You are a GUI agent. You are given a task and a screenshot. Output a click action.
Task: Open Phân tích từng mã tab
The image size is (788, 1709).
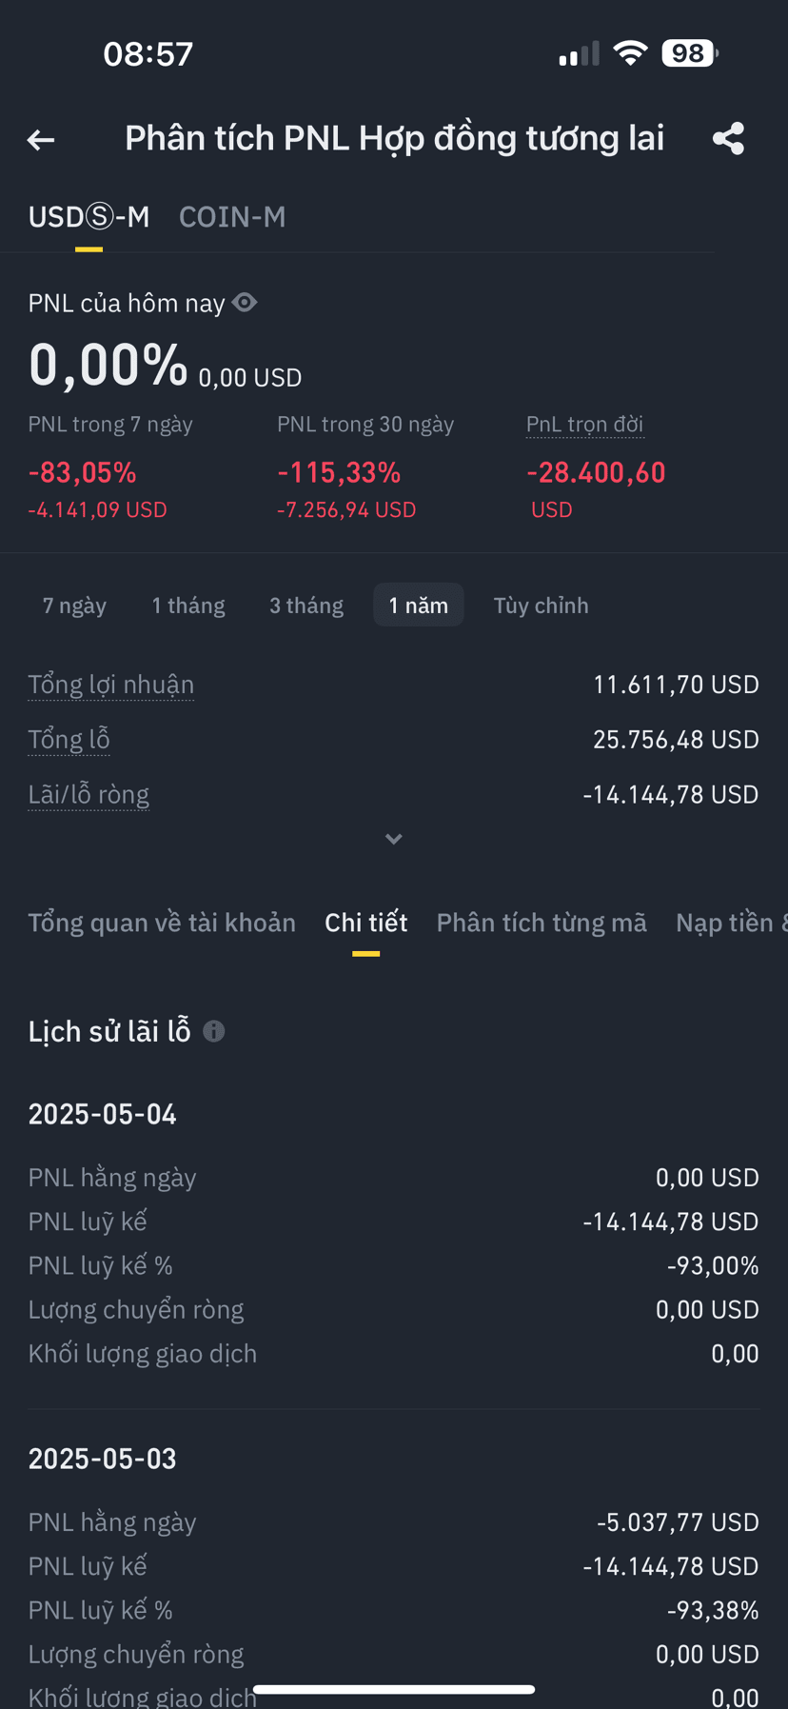[542, 923]
